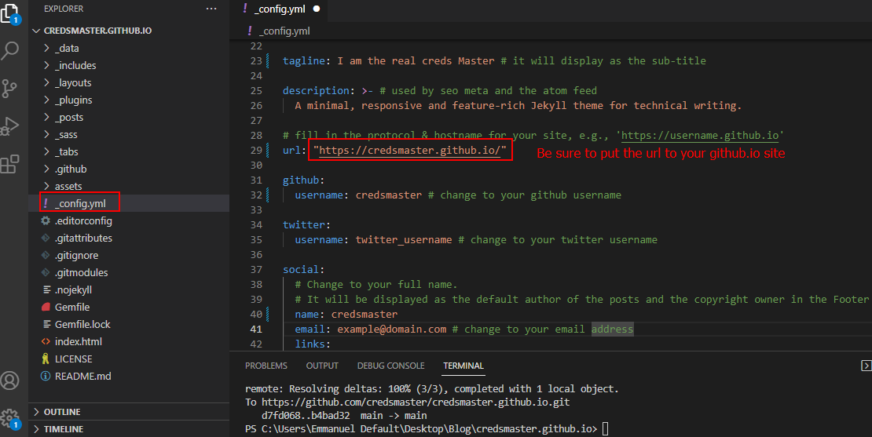Open Explorer more actions ellipsis
Viewport: 872px width, 437px height.
(x=211, y=9)
